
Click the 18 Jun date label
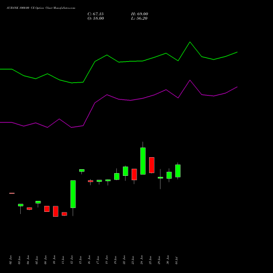tap(106, 260)
